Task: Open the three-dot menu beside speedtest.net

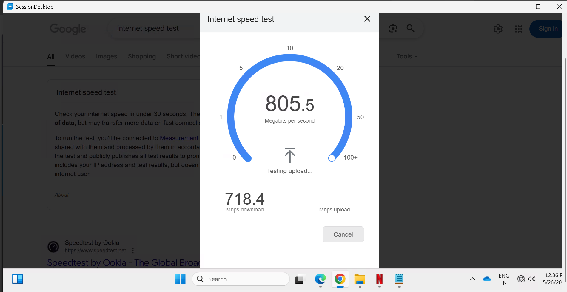Action: pyautogui.click(x=133, y=251)
